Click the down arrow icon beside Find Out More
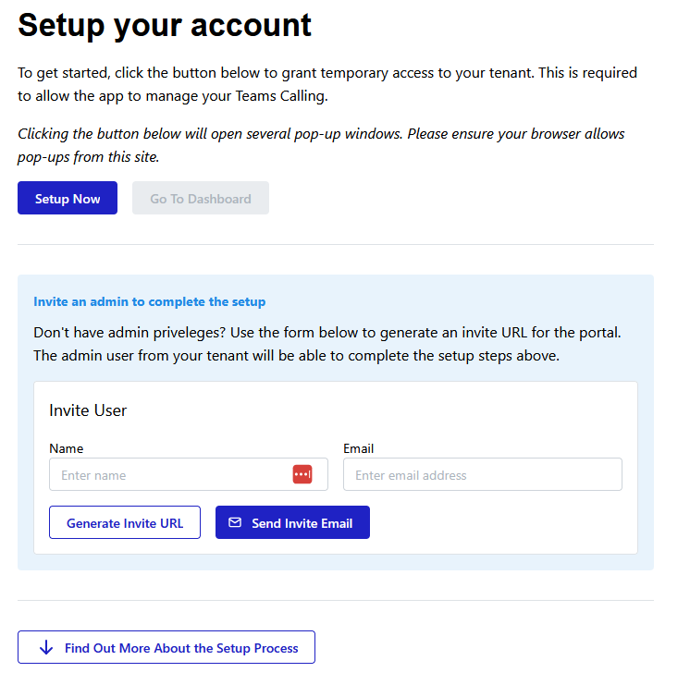The height and width of the screenshot is (697, 690). [46, 648]
